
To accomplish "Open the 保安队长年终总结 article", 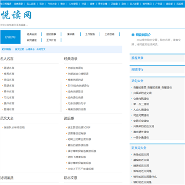I will (x=14, y=127).
